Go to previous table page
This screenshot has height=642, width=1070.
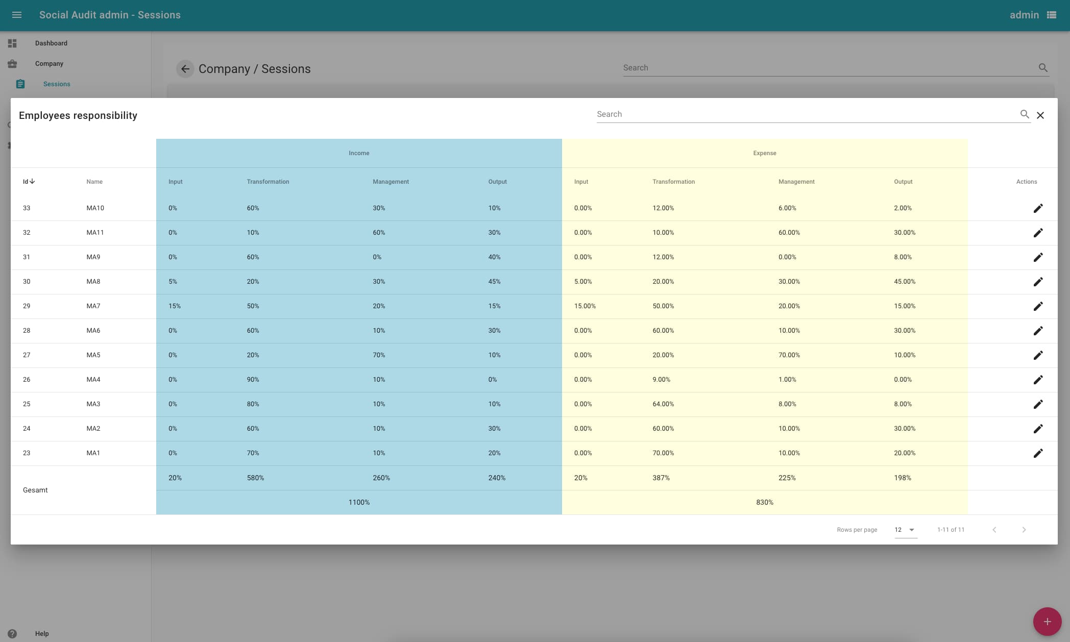[x=994, y=530]
